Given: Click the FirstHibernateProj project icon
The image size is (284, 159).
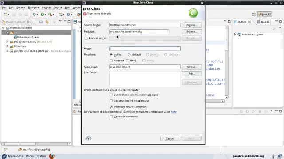Looking at the screenshot, I should pos(8,28).
